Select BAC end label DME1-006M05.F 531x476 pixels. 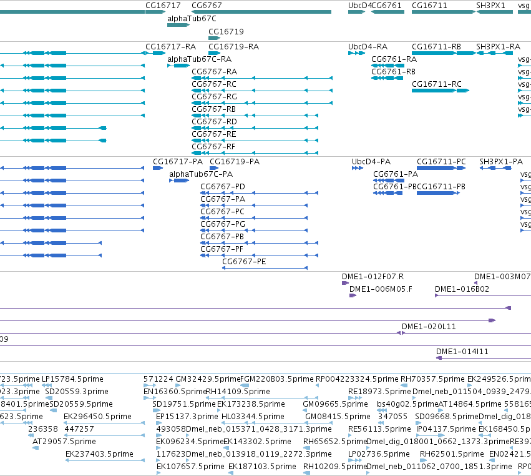click(x=381, y=289)
